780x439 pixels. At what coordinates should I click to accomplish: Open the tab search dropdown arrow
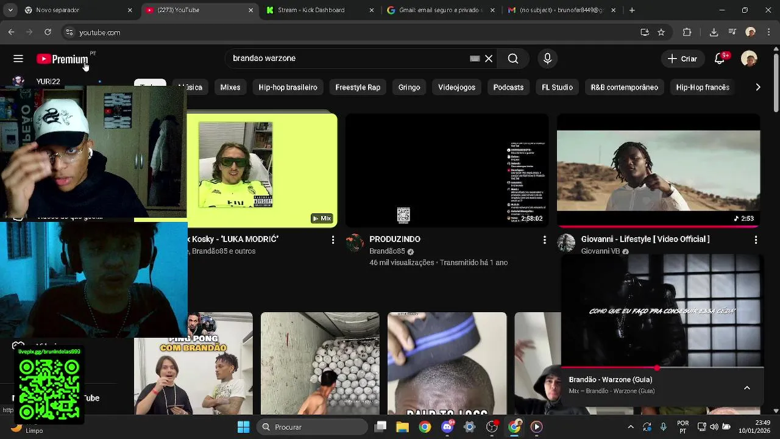(x=10, y=10)
